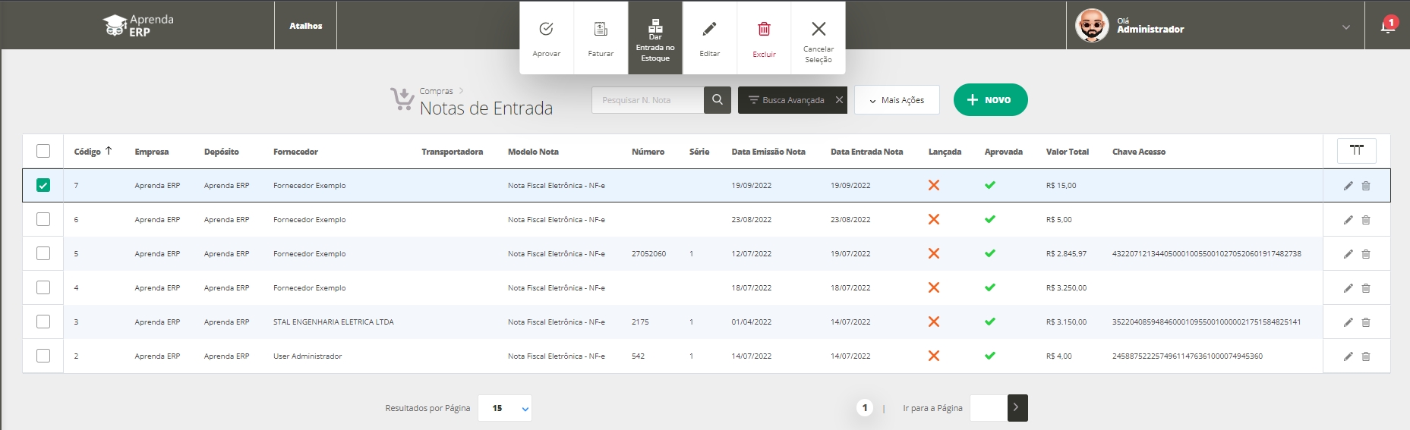Open the notifications bell icon
This screenshot has height=430, width=1410.
coord(1387,27)
